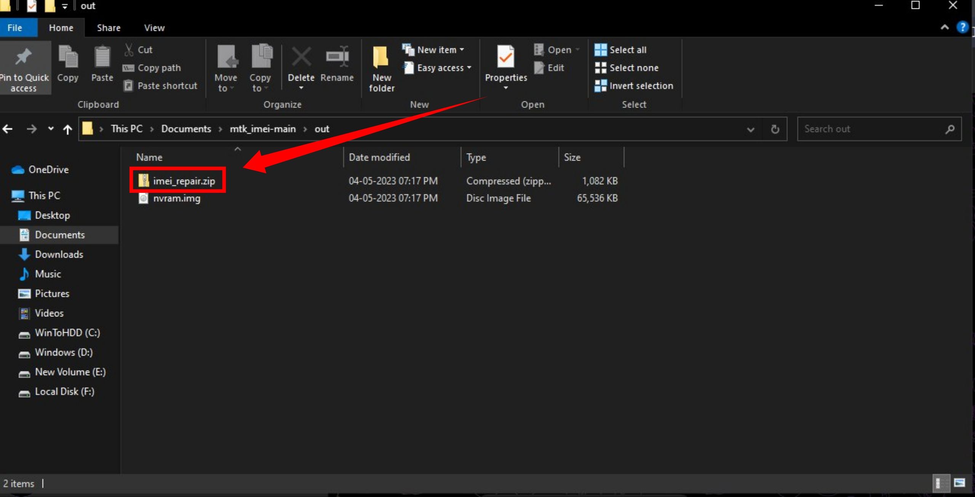Go up one directory level
975x497 pixels.
[67, 129]
